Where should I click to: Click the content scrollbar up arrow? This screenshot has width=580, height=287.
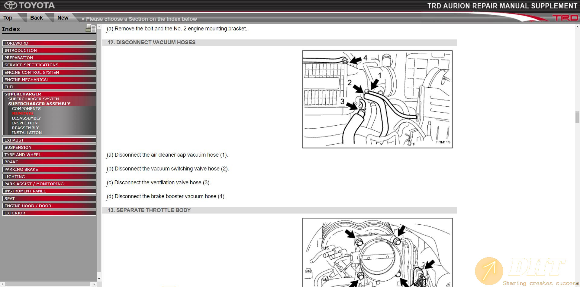tap(577, 27)
